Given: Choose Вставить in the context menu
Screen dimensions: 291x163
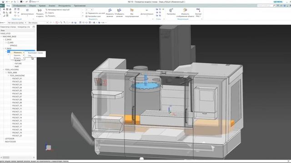Looking at the screenshot, I should (x=18, y=58).
